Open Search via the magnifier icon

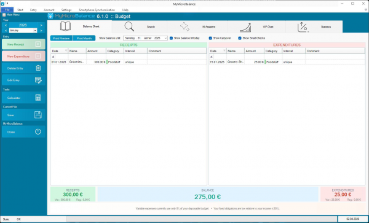129,26
